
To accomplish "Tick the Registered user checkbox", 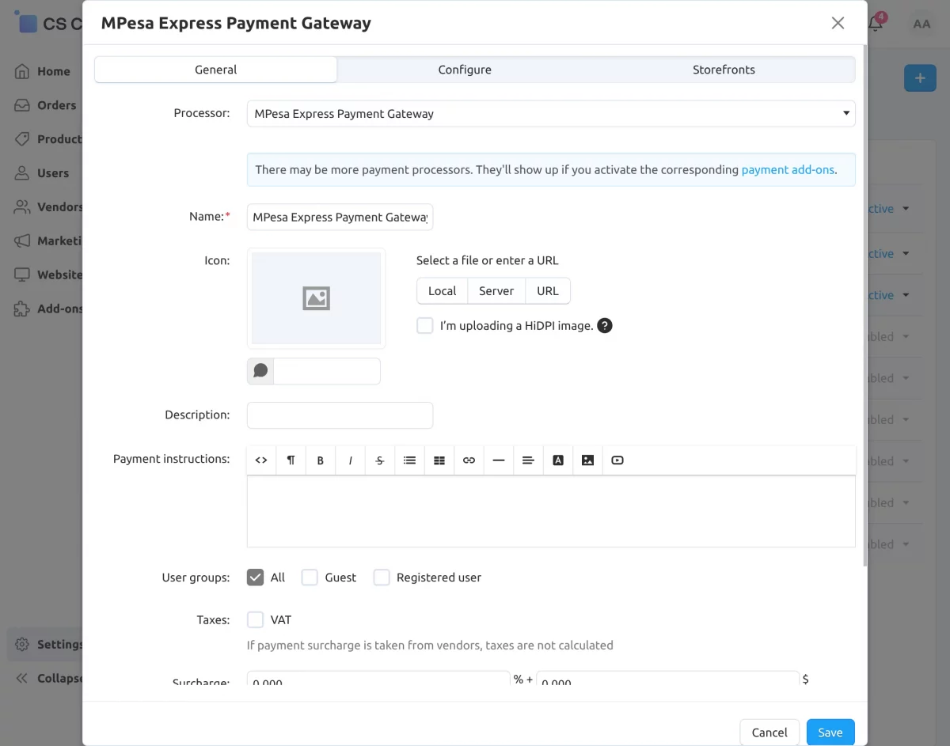I will [x=382, y=577].
